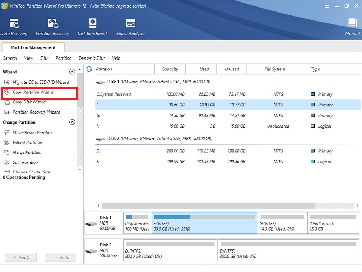Open the View menu
Screen dimensions: 362x272
[x=29, y=58]
